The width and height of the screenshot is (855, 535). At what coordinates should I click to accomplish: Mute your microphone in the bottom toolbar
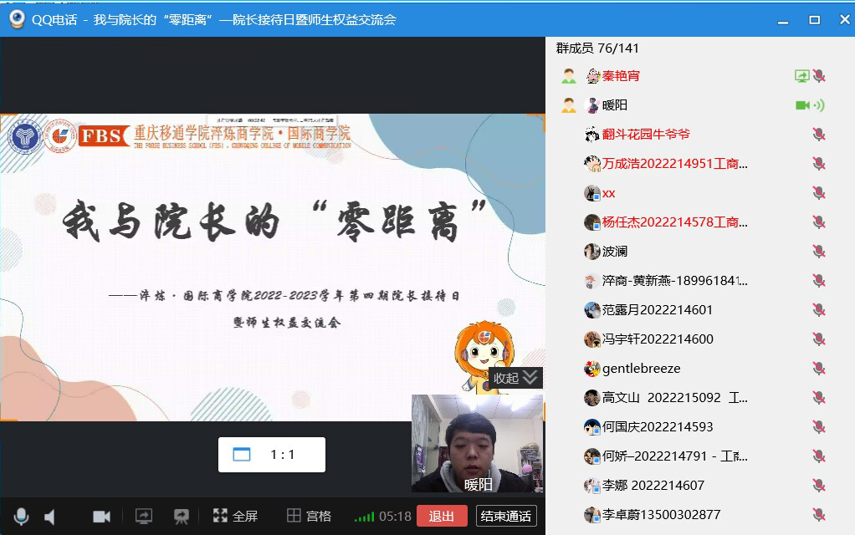[21, 517]
